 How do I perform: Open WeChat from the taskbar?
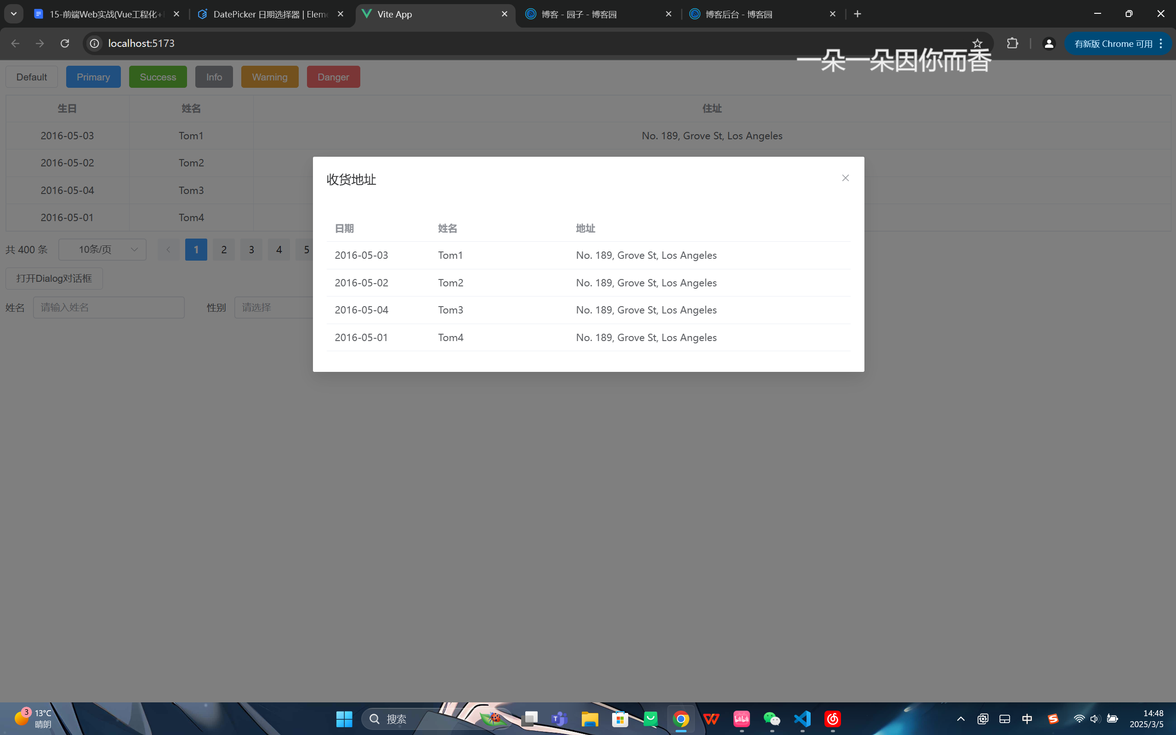[772, 718]
